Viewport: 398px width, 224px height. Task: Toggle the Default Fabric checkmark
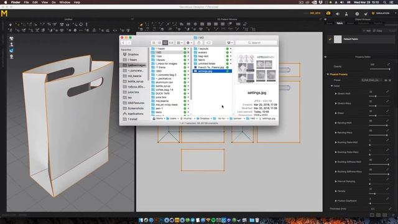[x=330, y=39]
